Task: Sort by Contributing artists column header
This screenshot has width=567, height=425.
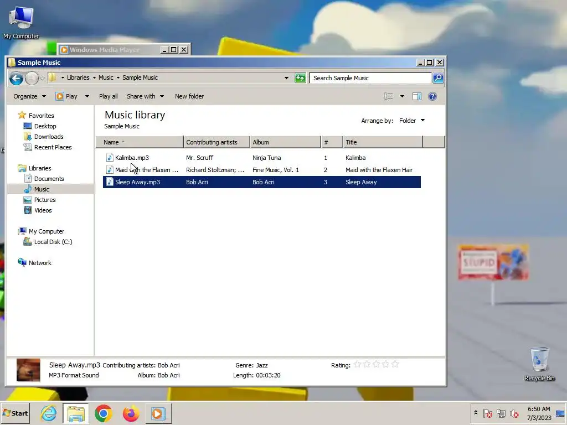Action: [x=217, y=142]
